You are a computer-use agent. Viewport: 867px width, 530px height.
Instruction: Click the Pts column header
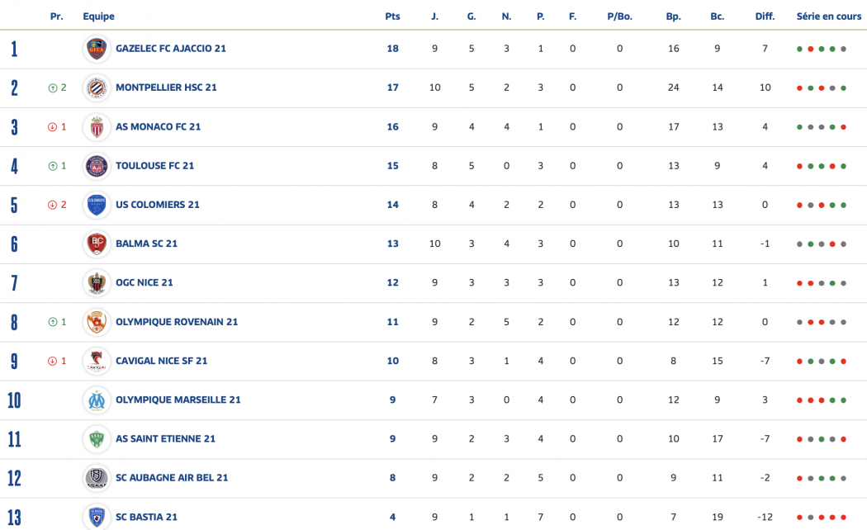coord(392,17)
